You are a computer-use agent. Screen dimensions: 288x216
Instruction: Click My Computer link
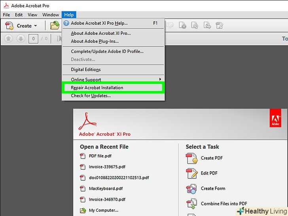(104, 210)
